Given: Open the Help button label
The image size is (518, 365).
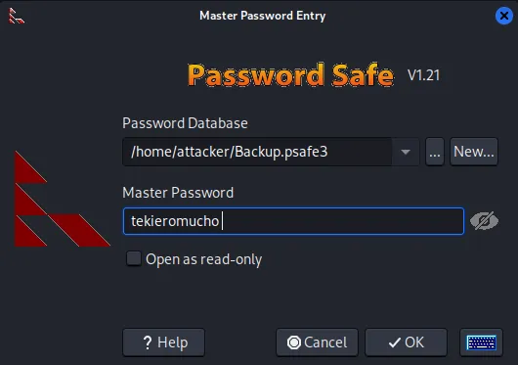Looking at the screenshot, I should 172,342.
